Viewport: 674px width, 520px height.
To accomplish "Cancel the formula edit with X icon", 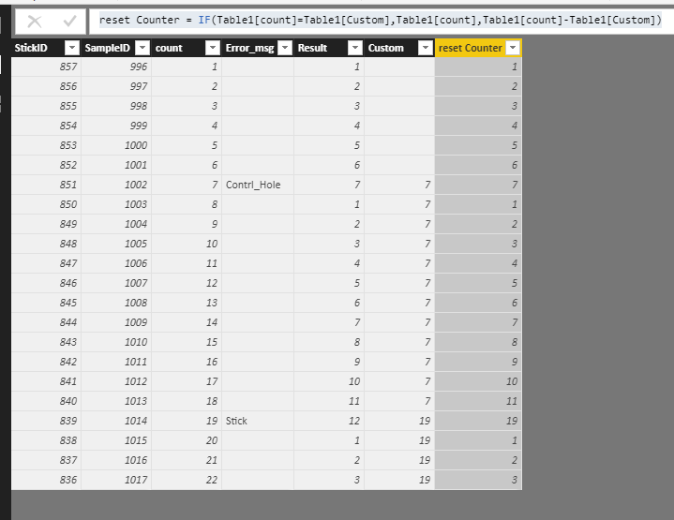I will [x=35, y=21].
